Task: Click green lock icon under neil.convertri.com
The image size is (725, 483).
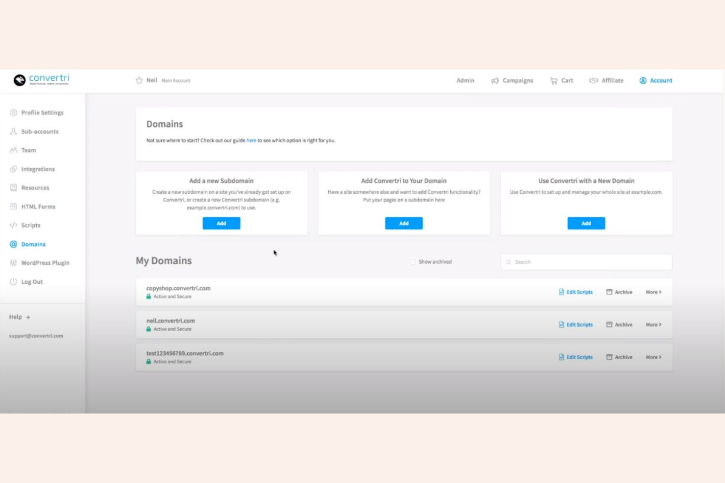Action: pos(149,329)
